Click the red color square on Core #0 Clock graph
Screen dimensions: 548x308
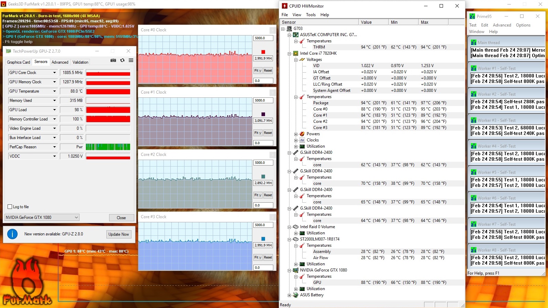[263, 52]
